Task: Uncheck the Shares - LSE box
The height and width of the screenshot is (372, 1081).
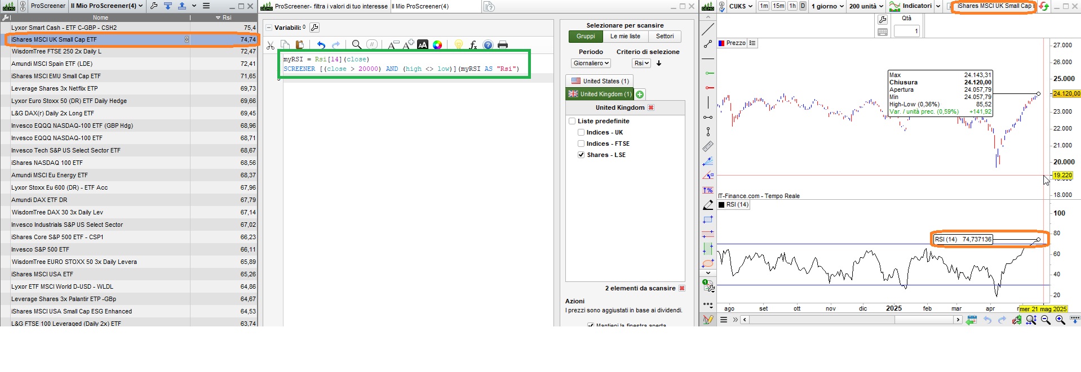Action: pyautogui.click(x=581, y=155)
